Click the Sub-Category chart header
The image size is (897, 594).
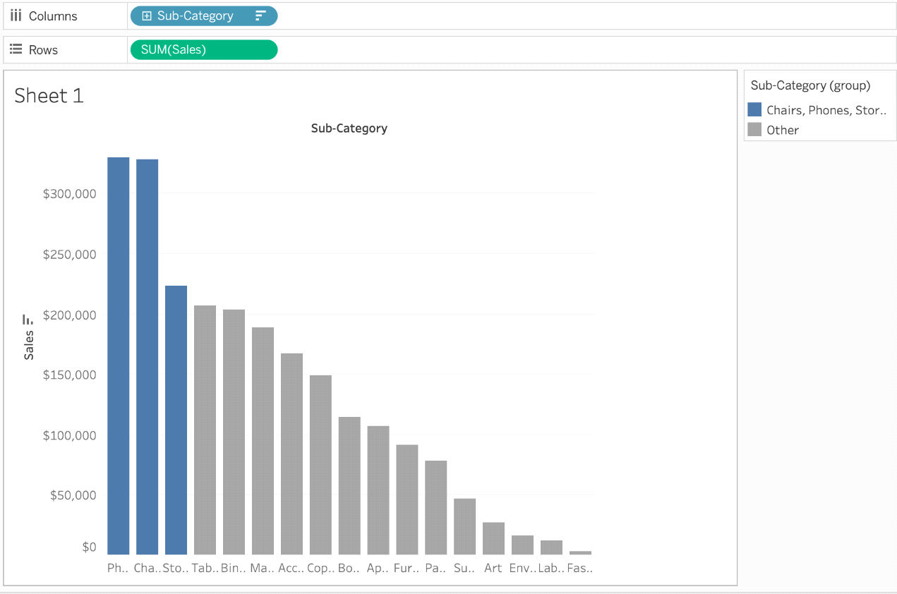click(349, 128)
